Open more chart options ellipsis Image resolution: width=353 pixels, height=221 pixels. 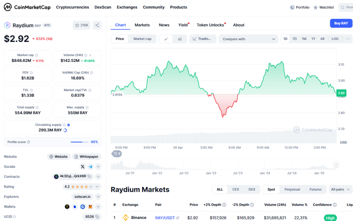tap(348, 39)
